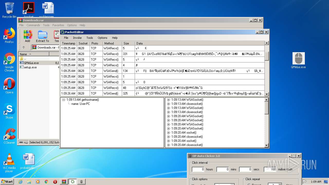Click Extract To in the WinRAR toolbar
The image size is (329, 185).
pyautogui.click(x=42, y=36)
